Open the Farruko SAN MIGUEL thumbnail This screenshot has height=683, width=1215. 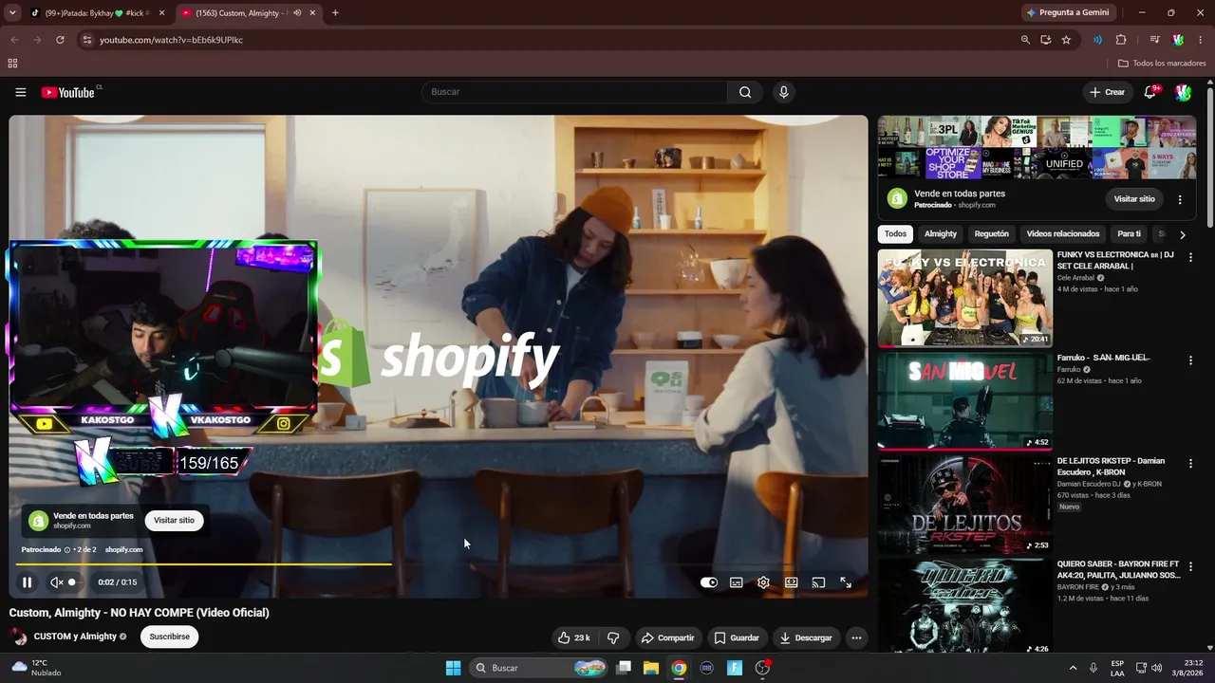(965, 401)
